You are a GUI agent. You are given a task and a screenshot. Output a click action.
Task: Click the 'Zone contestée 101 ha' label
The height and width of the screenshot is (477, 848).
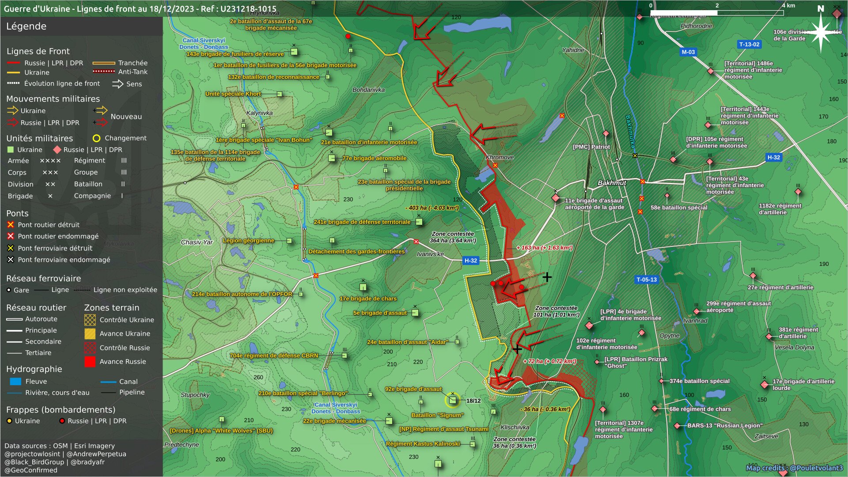click(x=556, y=311)
